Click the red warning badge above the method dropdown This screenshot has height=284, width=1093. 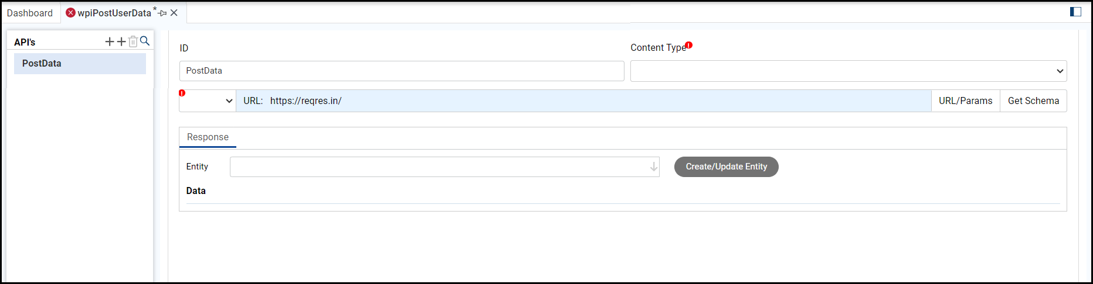tap(182, 93)
